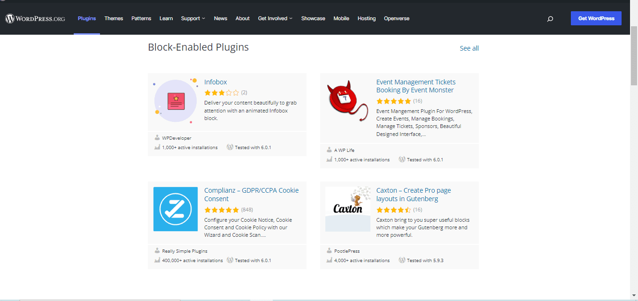Click installs chart icon beside 400,000+ installations
Screen dimensions: 638x301
tap(157, 260)
